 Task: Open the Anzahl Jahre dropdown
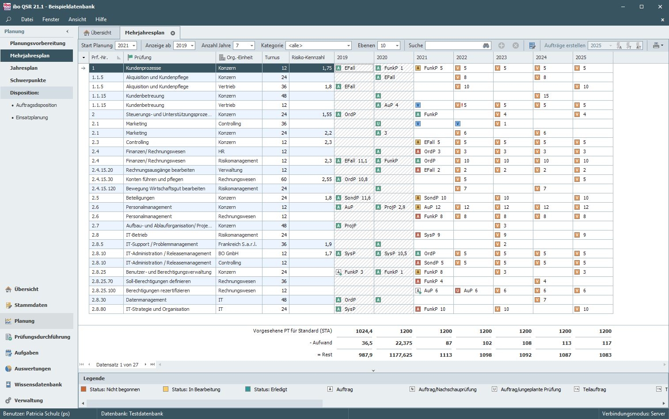[252, 45]
